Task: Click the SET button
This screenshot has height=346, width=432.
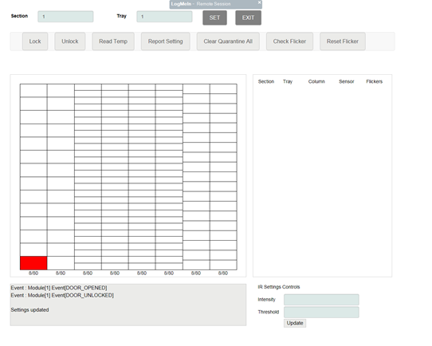Action: point(214,18)
